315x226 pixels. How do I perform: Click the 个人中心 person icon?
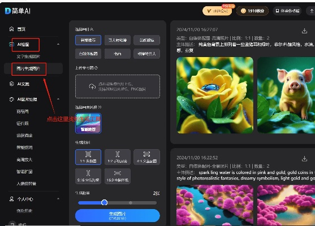click(12, 199)
